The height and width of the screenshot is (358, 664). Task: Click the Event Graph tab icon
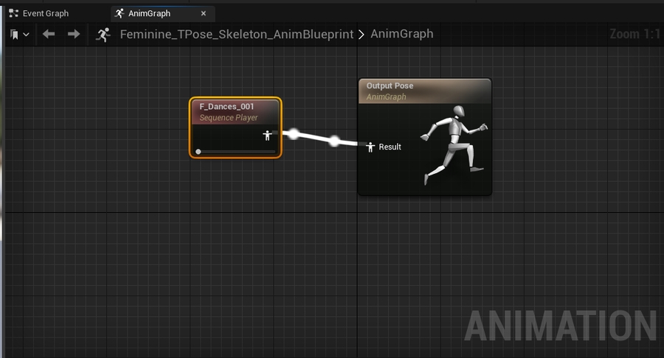(x=13, y=13)
